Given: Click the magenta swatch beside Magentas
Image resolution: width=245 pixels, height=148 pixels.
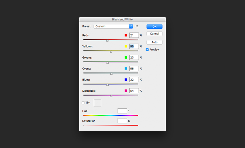Looking at the screenshot, I should pyautogui.click(x=126, y=91).
